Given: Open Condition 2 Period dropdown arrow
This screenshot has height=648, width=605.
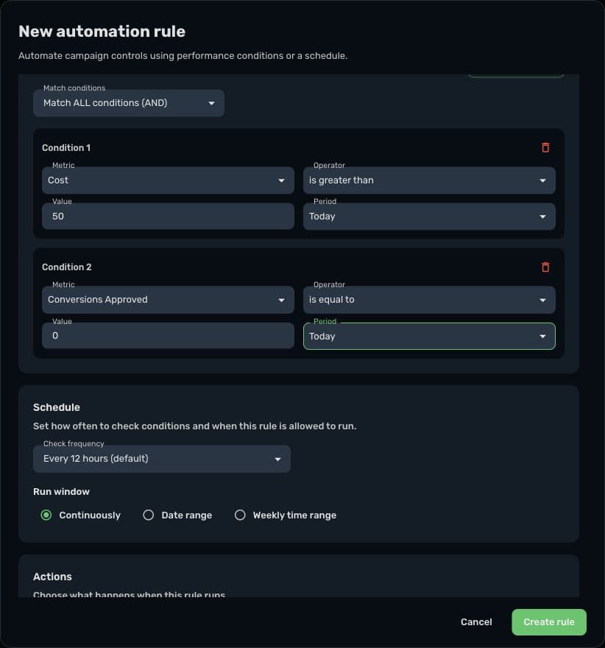Looking at the screenshot, I should tap(542, 337).
